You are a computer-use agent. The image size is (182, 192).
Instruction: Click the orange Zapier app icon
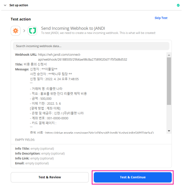coord(16,31)
